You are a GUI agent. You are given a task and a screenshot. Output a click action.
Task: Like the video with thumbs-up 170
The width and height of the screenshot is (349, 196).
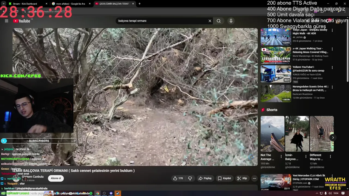point(178,178)
